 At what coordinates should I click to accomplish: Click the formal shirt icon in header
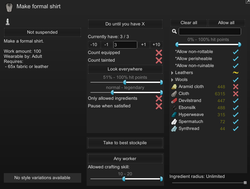pos(9,7)
